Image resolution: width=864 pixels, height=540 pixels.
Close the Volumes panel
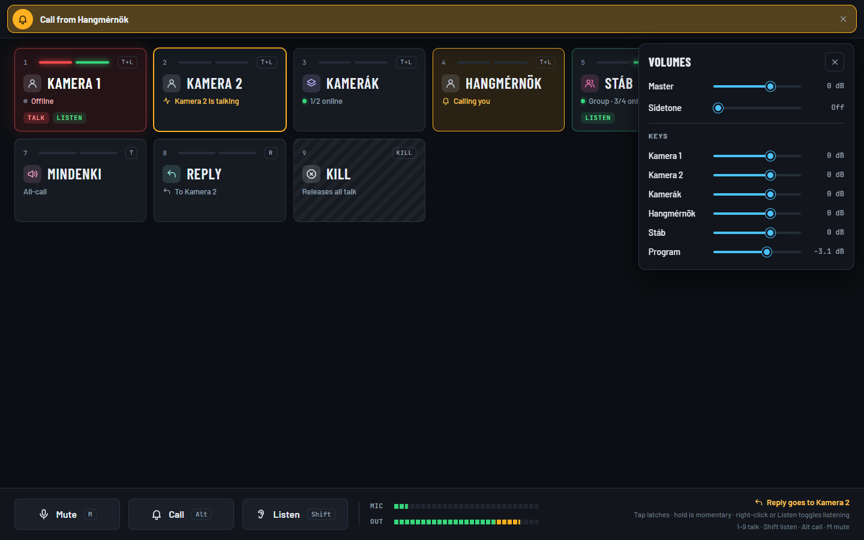(x=835, y=62)
